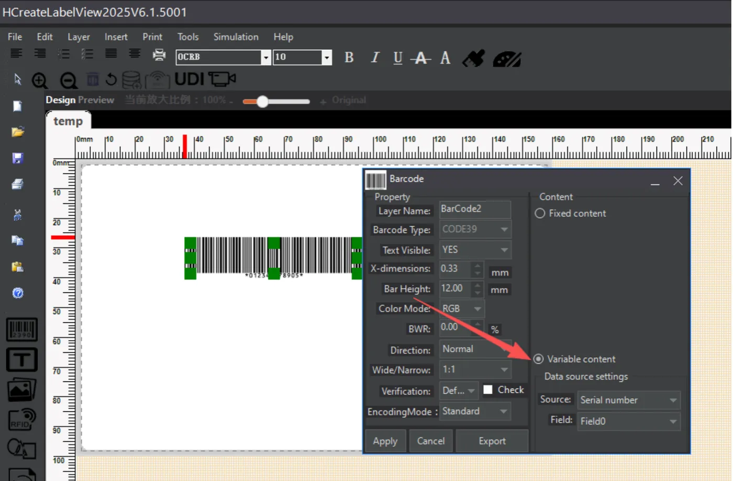Open the Edit menu

tap(45, 37)
